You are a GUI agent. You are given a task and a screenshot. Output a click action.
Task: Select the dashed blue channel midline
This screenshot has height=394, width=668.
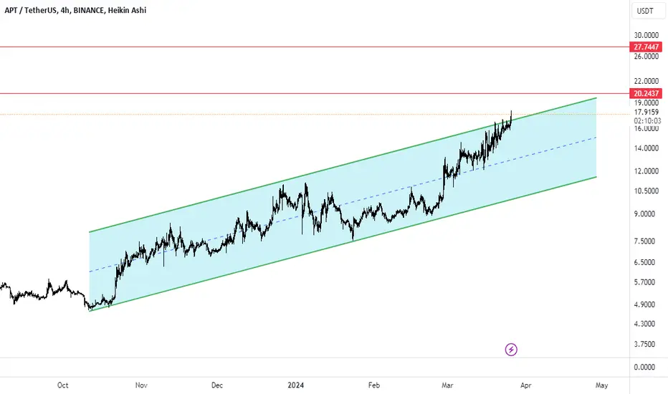[343, 204]
